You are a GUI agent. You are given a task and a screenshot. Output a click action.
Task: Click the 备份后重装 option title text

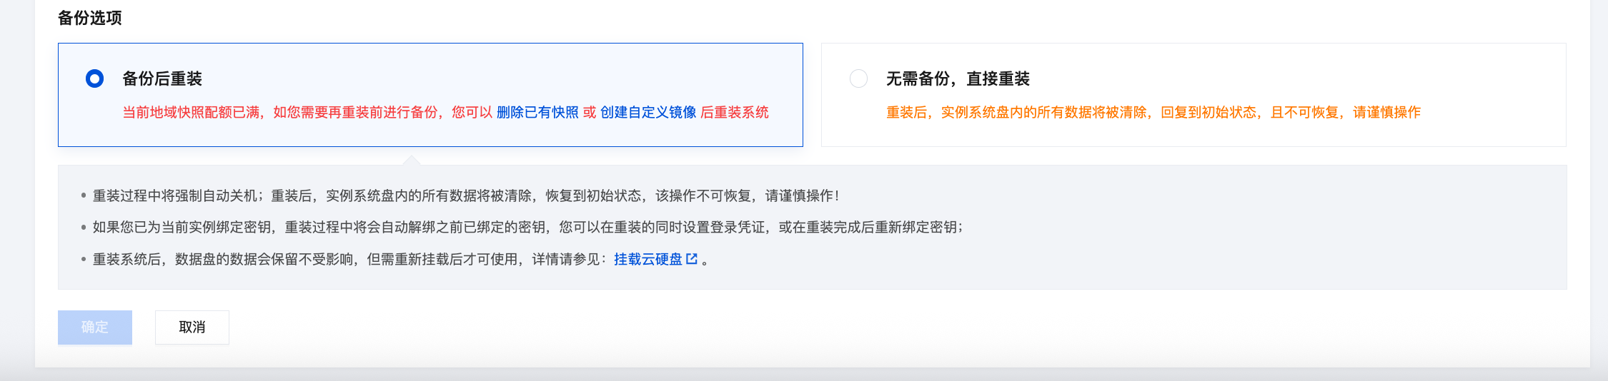(x=162, y=78)
